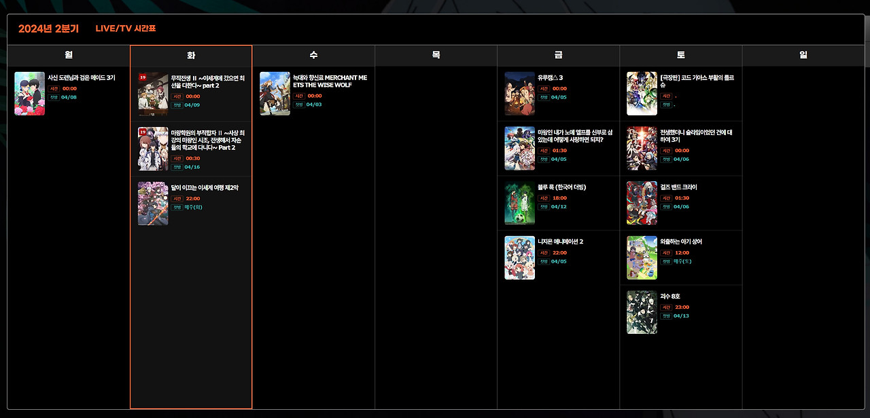
Task: Click the 01:30 airtime of 걸즈 밴드 크라이
Action: (682, 198)
